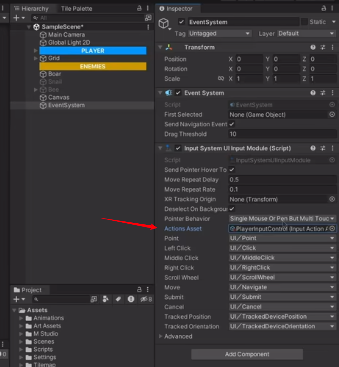Toggle the Transform scale constrain proportions link icon
This screenshot has height=367, width=339.
pyautogui.click(x=221, y=78)
